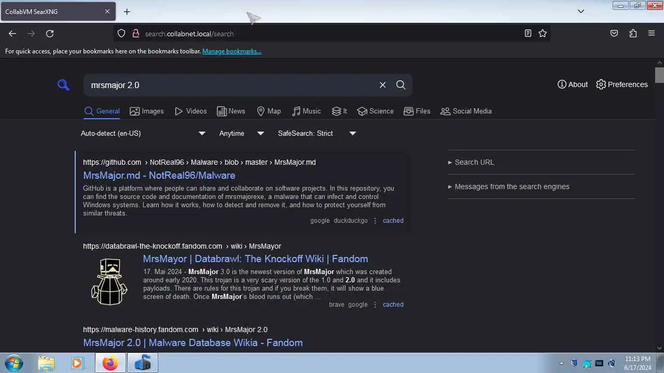
Task: Close the CollabVM SearXNG tab
Action: pyautogui.click(x=107, y=11)
